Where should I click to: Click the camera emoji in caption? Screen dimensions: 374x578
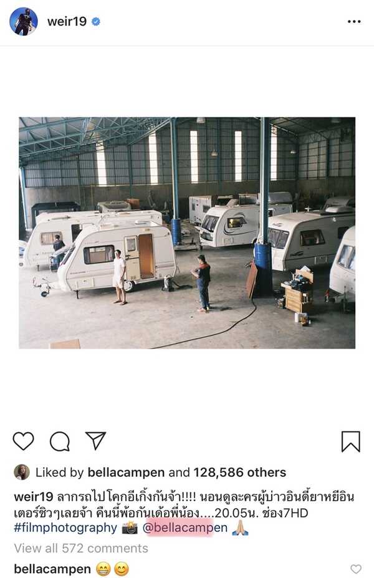click(130, 528)
